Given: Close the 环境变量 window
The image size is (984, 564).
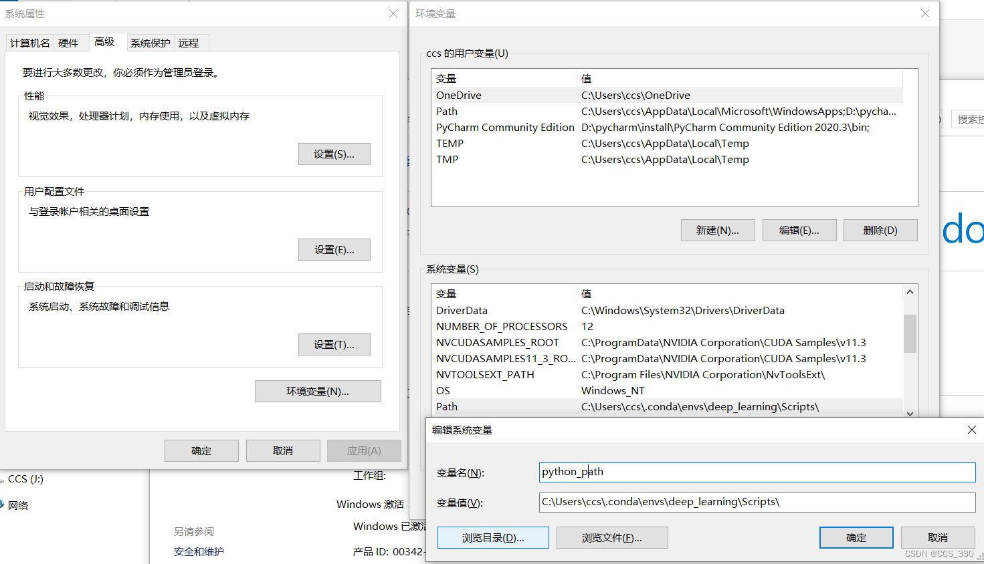Looking at the screenshot, I should point(925,13).
